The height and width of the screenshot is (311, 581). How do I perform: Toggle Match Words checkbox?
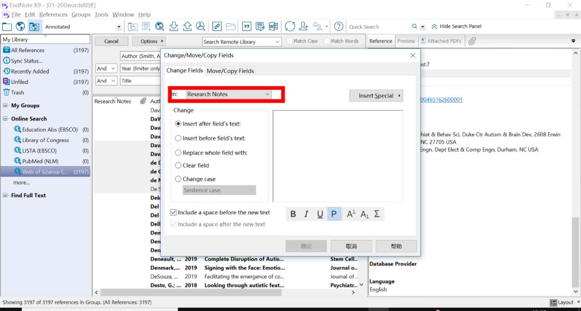click(327, 41)
